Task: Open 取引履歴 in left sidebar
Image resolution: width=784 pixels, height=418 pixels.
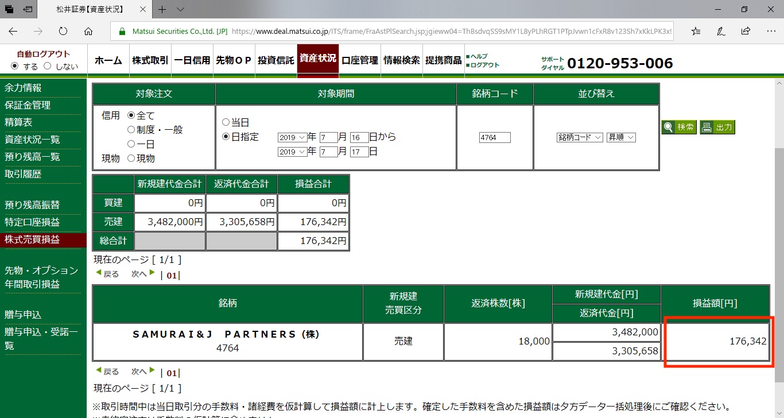Action: pos(23,174)
